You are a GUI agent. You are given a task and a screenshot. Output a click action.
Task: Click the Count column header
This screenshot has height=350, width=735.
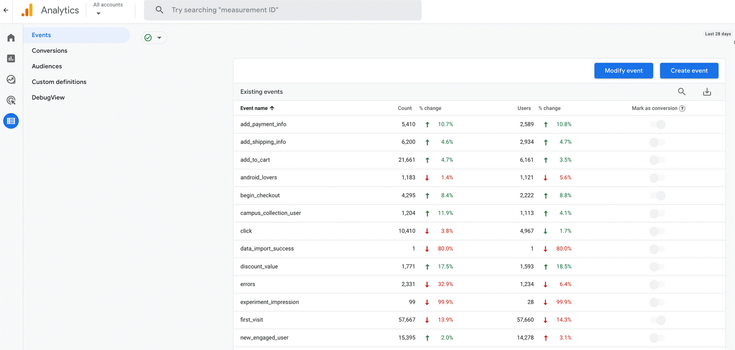point(405,108)
